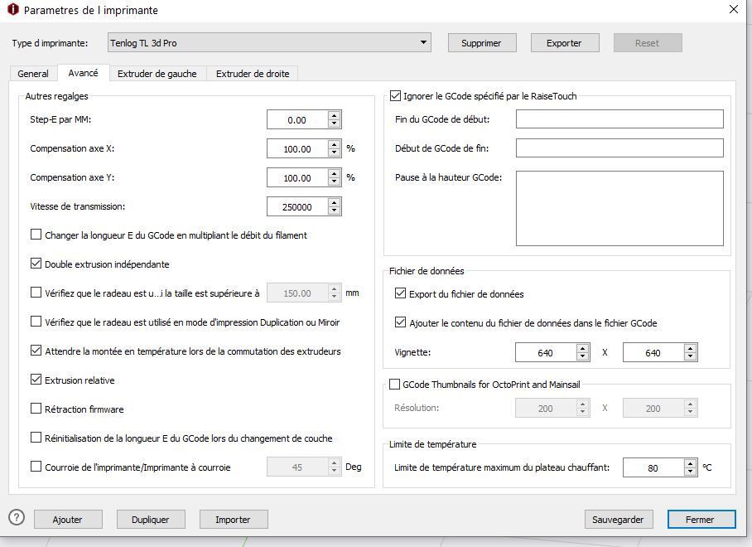Enable radeau check for Duplication ou Miroir
Viewport: 752px width, 547px height.
coord(36,322)
